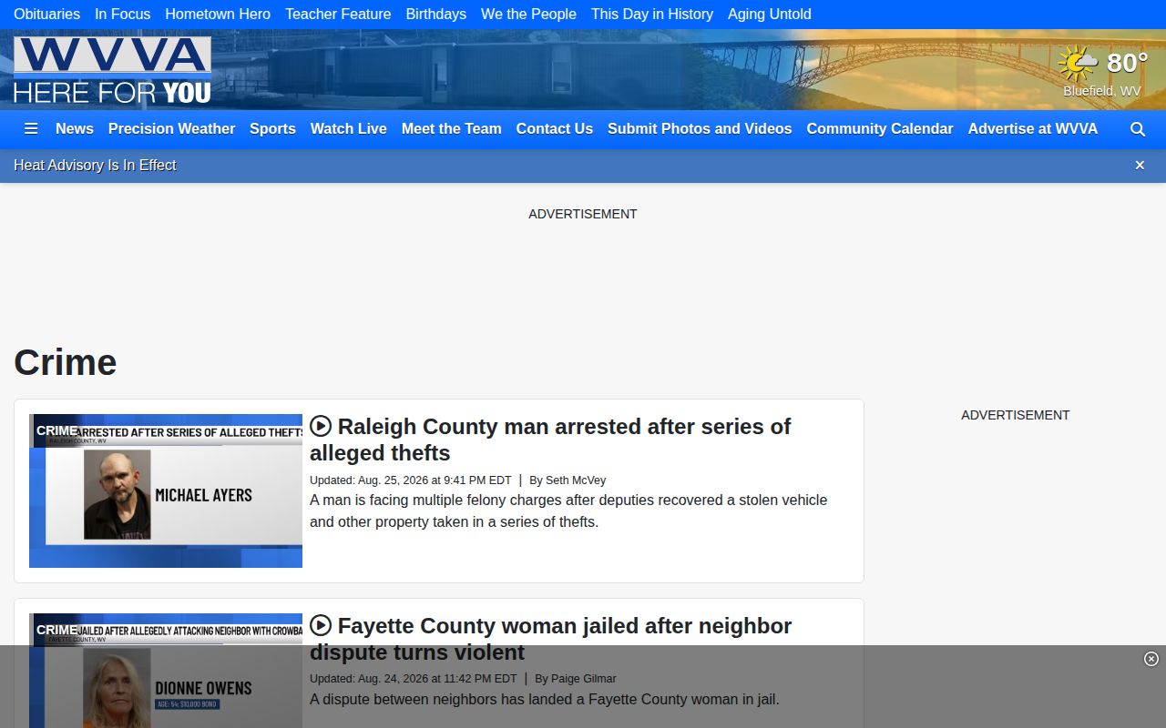Select Submit Photos and Videos
Viewport: 1166px width, 728px height.
click(x=700, y=129)
